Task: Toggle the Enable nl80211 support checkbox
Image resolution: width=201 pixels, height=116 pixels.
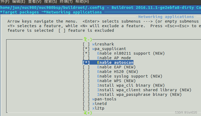Action: 86,54
